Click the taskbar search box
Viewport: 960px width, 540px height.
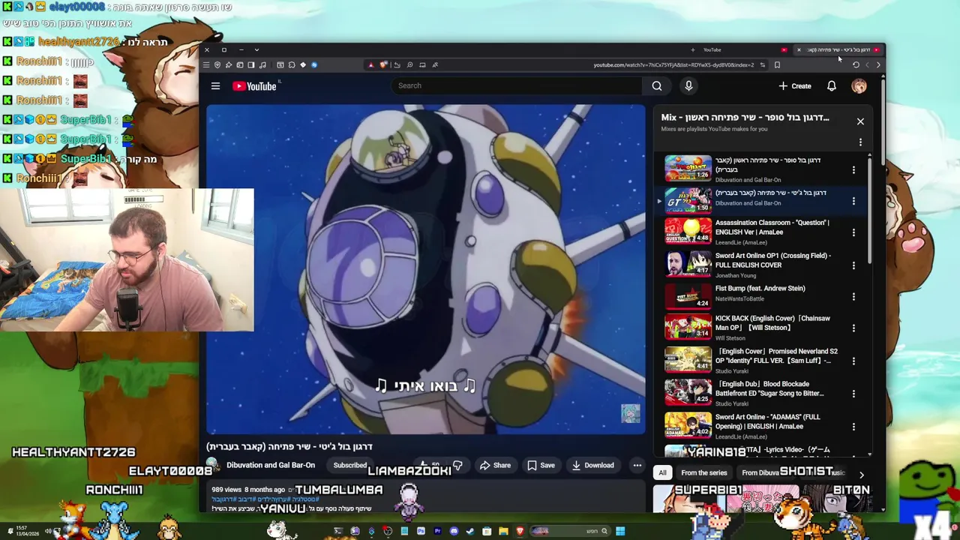[569, 531]
